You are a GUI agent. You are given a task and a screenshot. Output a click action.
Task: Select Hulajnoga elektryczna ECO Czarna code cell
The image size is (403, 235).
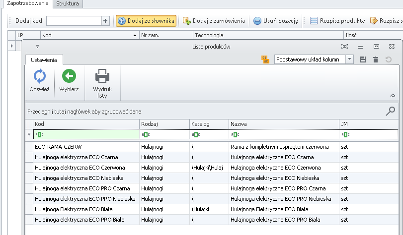tap(86, 157)
